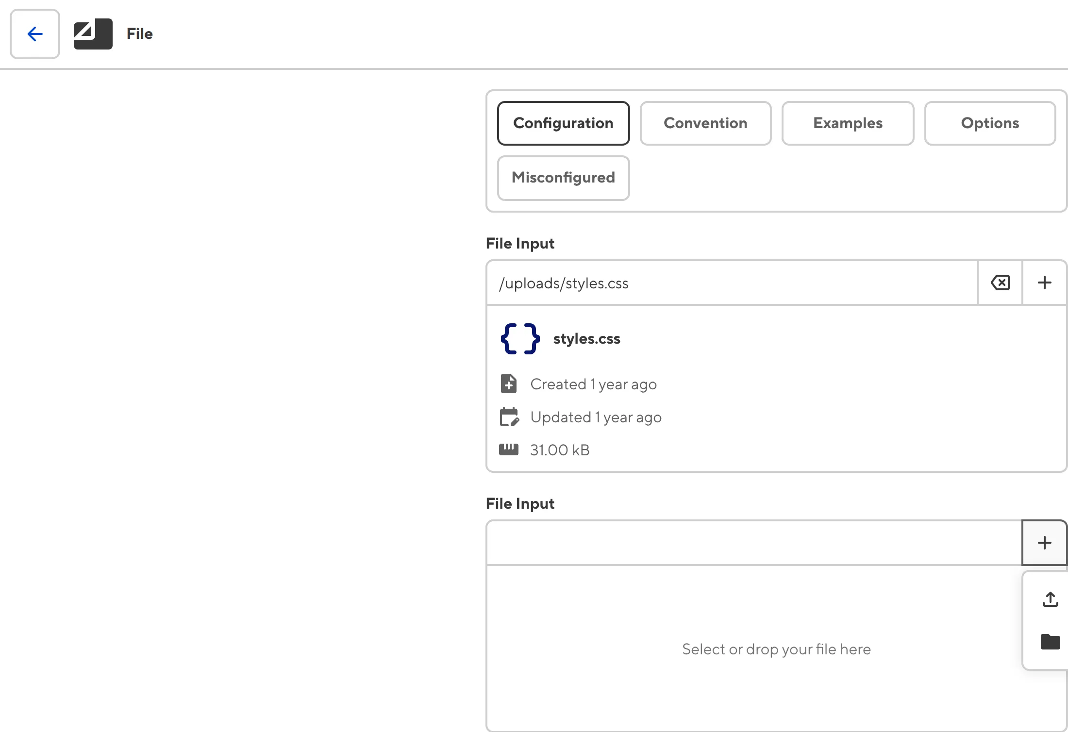This screenshot has width=1068, height=732.
Task: Click the plus icon next to first File Input
Action: tap(1045, 282)
